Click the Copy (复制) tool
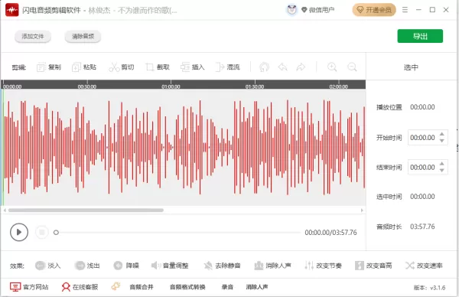Screen dimensions: 459x297 click(49, 67)
